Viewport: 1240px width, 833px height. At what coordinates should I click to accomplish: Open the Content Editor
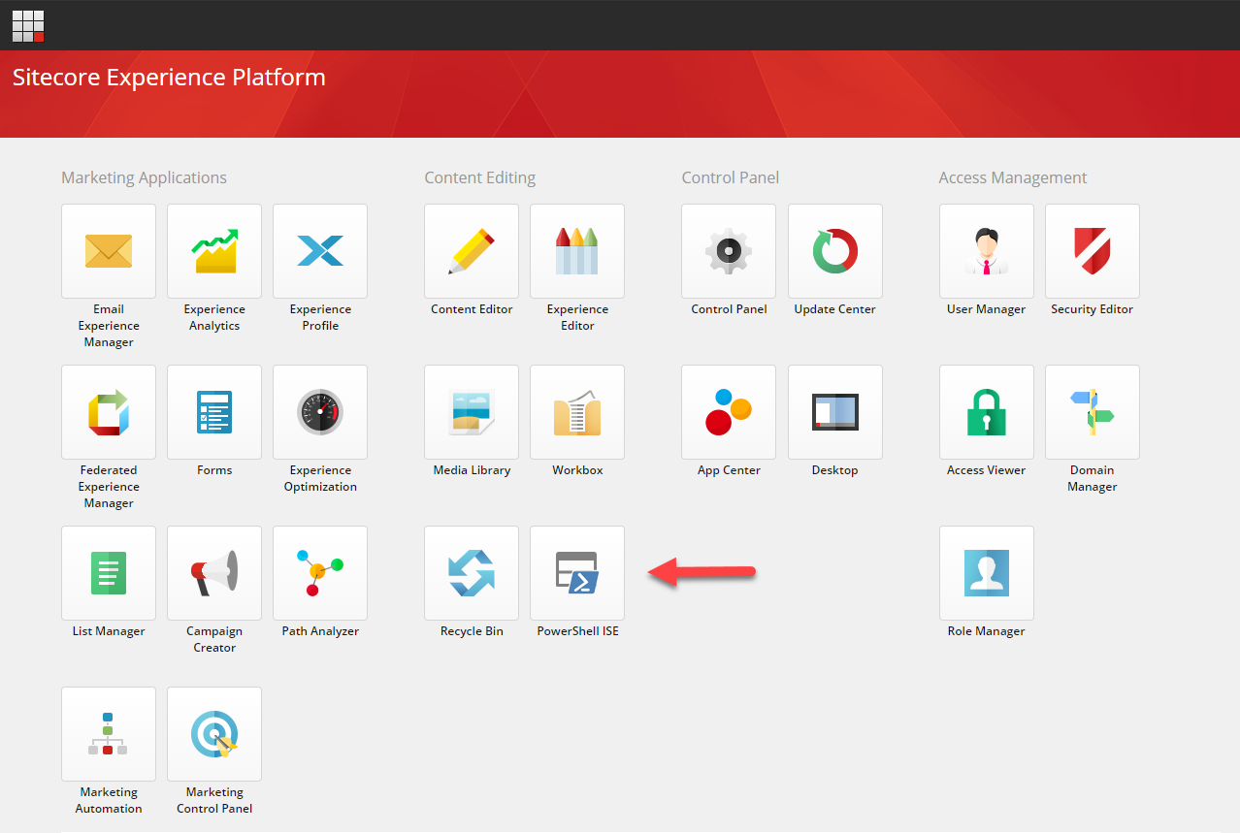click(472, 251)
